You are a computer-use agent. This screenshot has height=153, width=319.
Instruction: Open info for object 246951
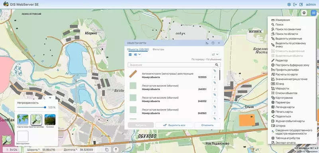click(x=215, y=89)
